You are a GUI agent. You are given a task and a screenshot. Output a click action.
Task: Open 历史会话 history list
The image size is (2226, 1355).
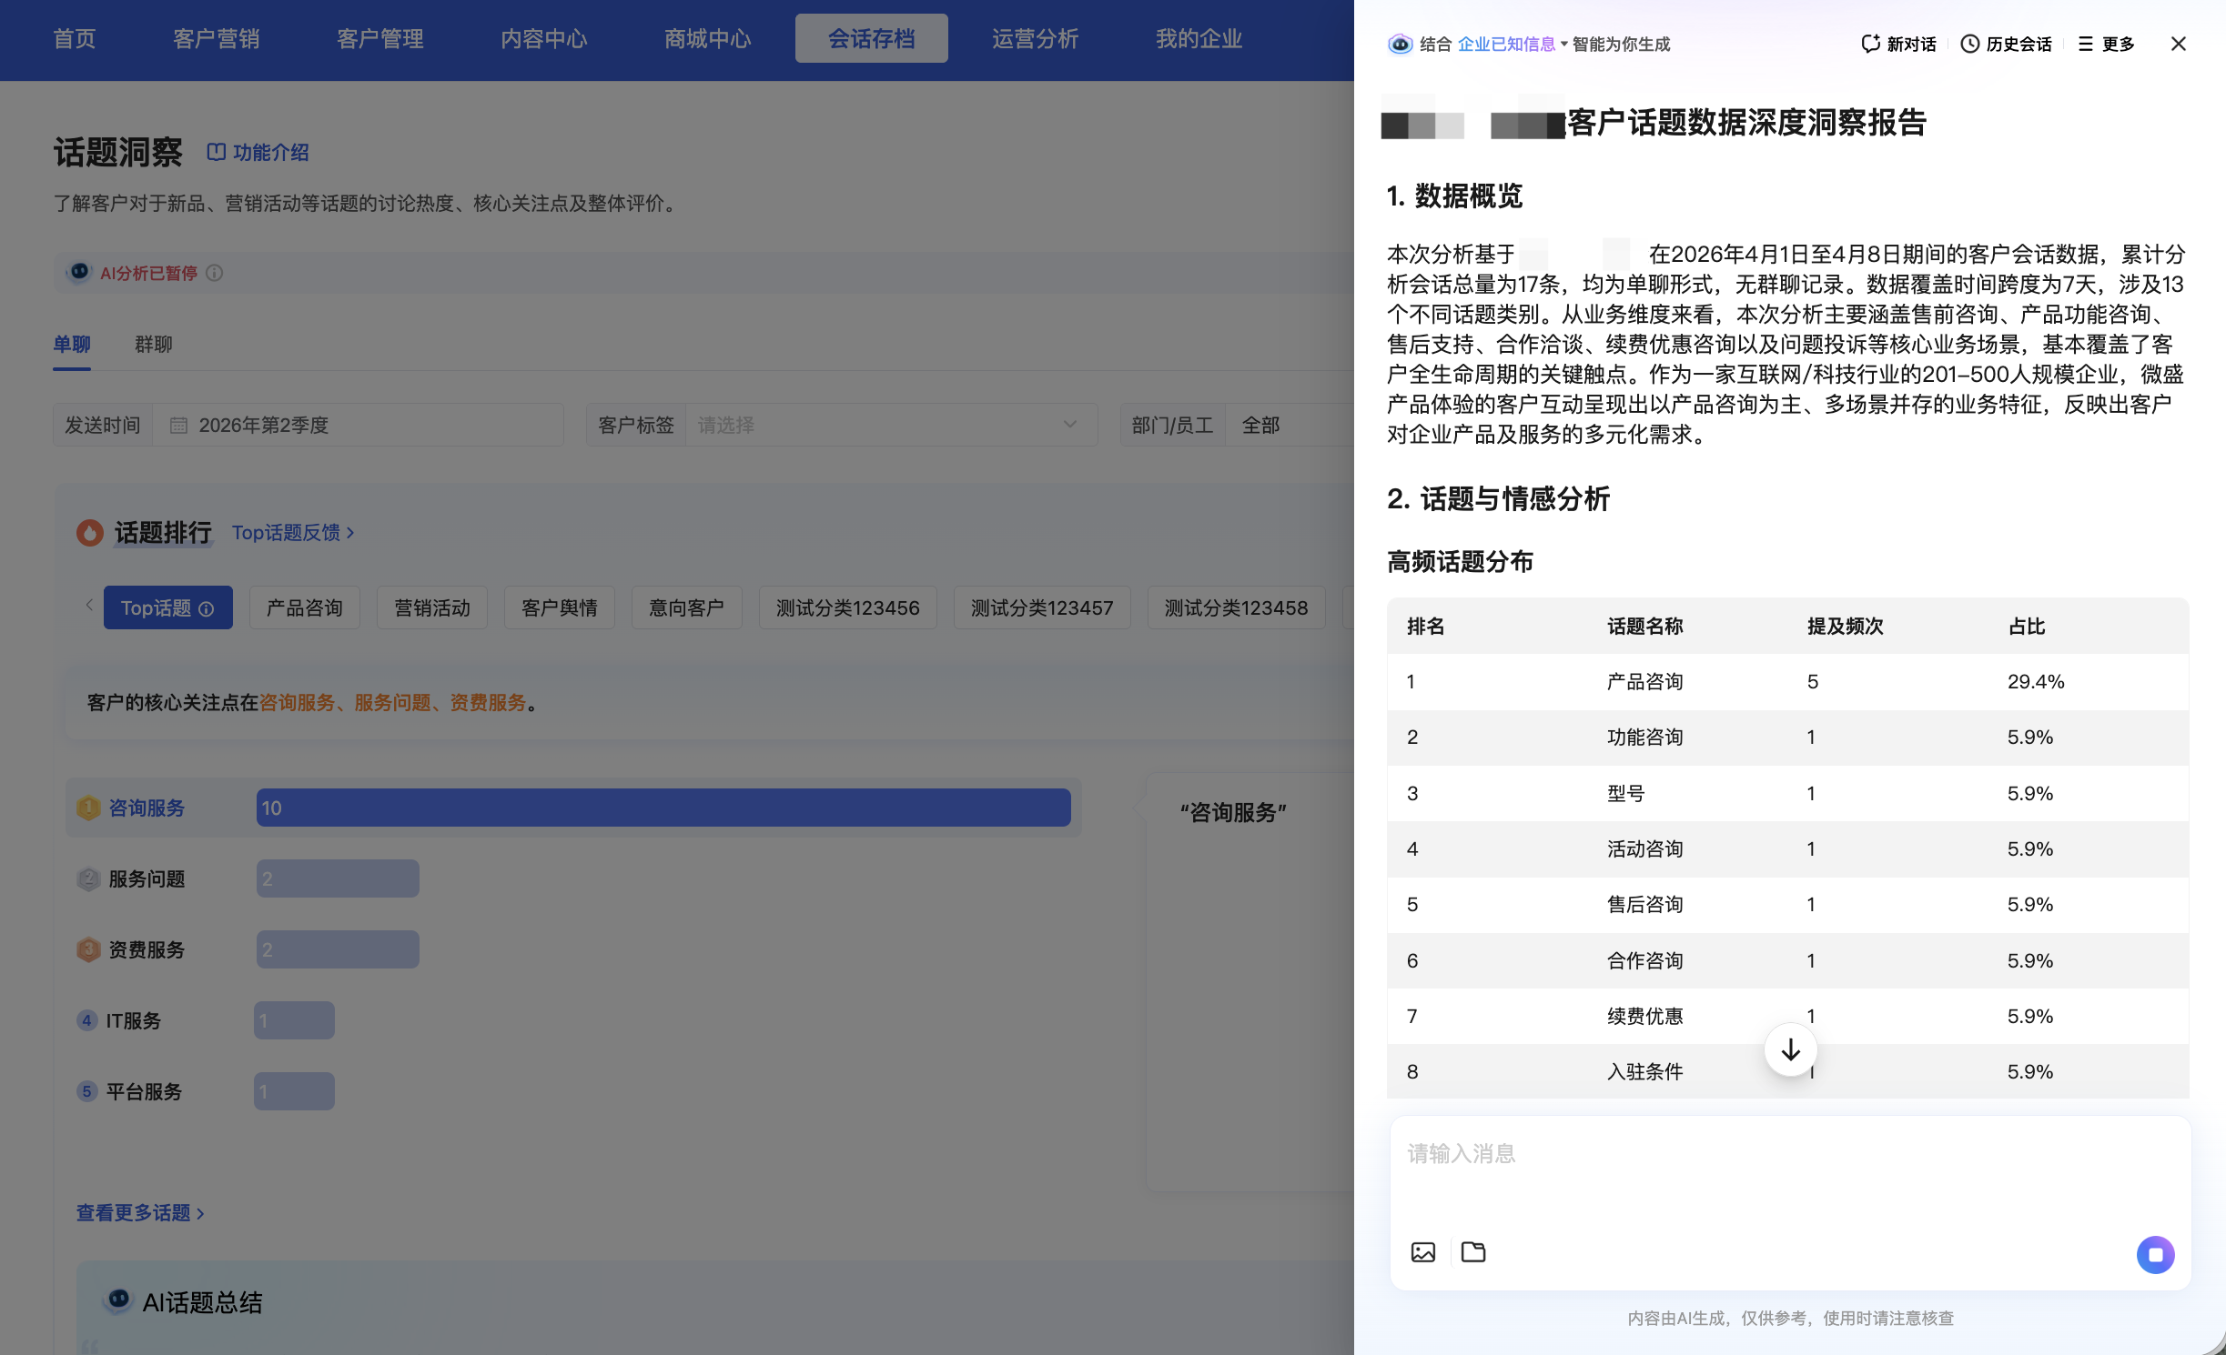point(2006,44)
